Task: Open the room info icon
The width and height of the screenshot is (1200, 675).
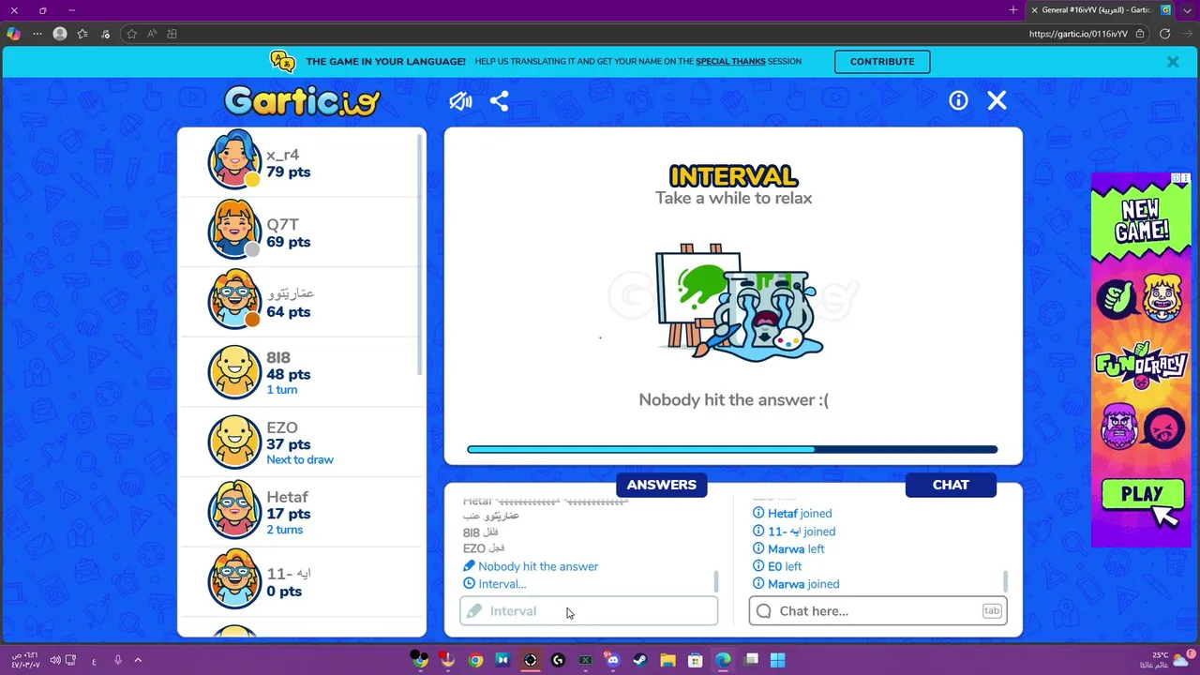Action: point(958,100)
